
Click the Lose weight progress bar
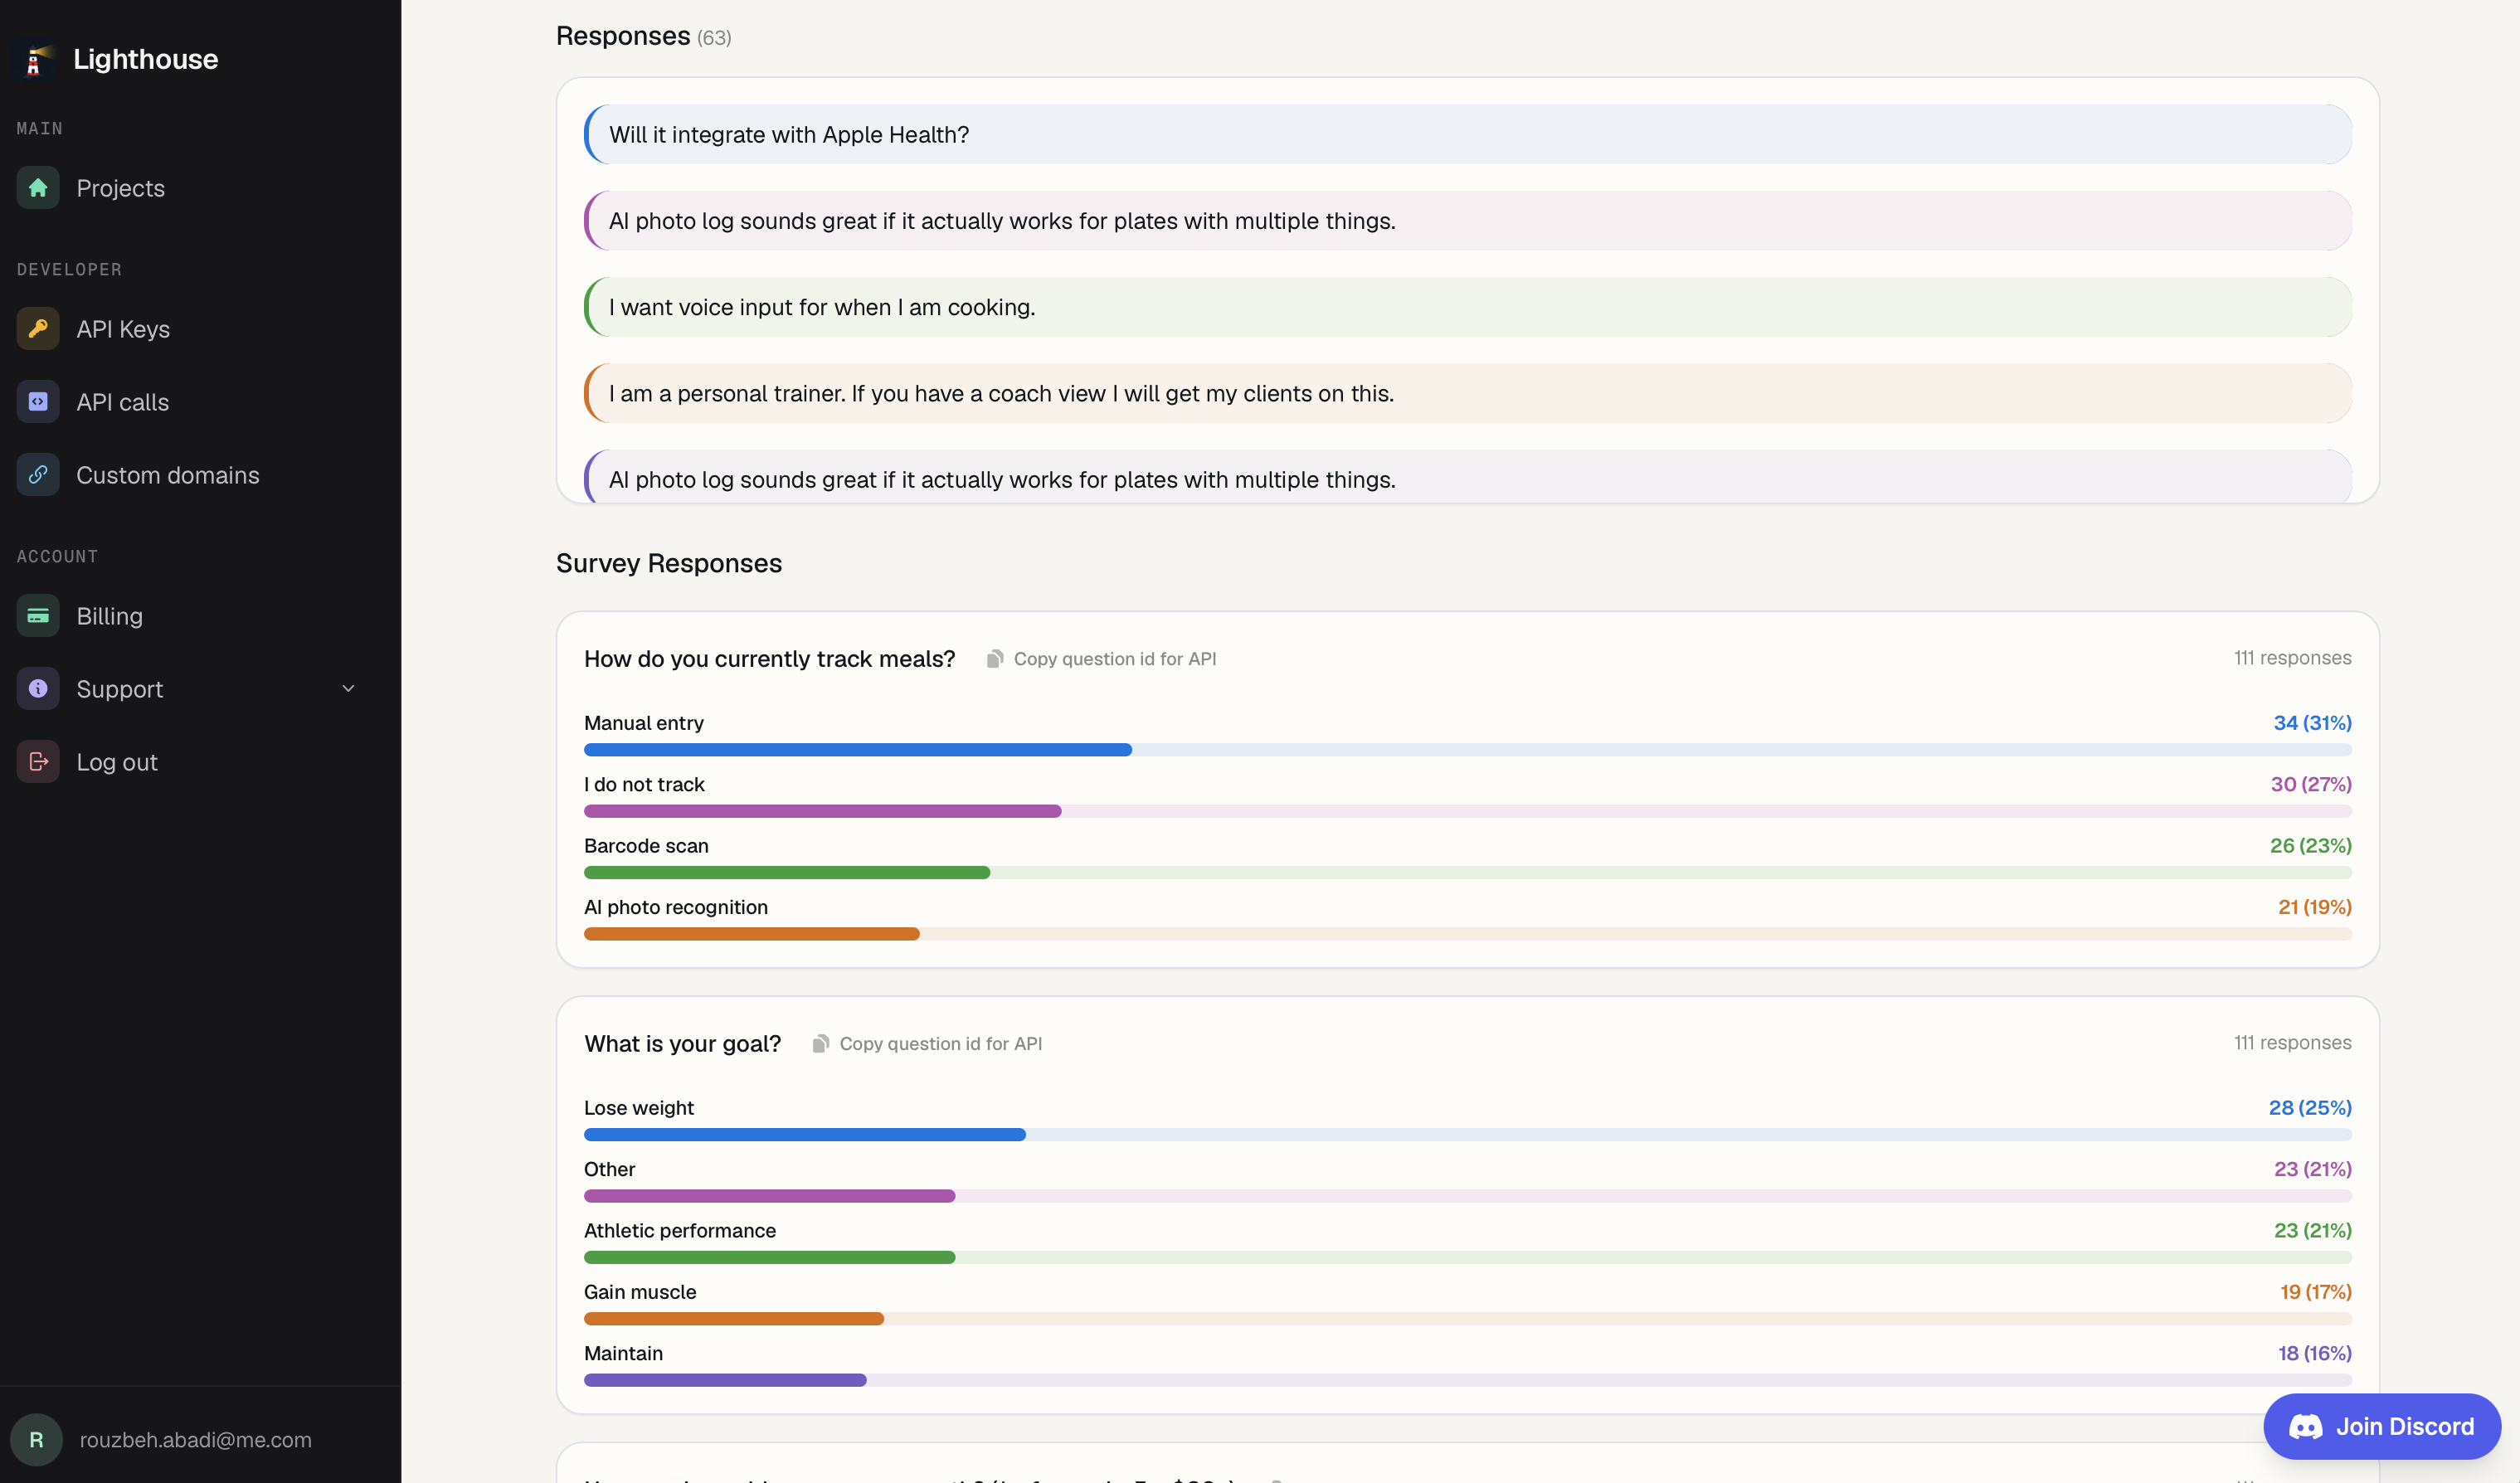[x=1467, y=1135]
